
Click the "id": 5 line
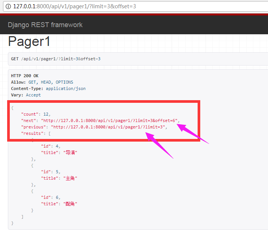50,172
